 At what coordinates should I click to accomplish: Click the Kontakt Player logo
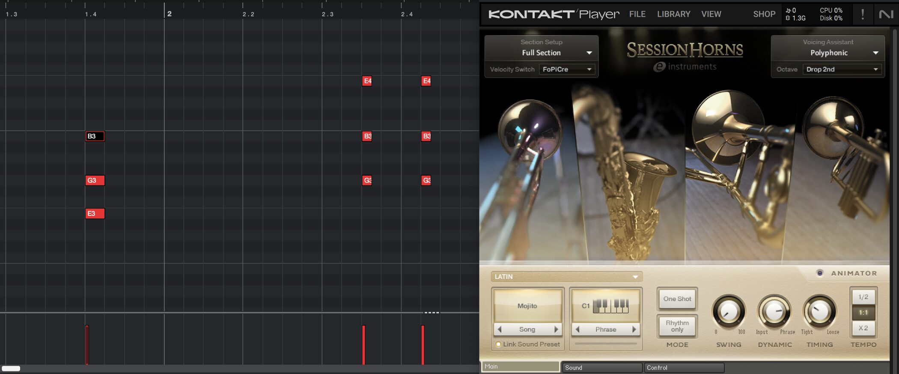(554, 14)
